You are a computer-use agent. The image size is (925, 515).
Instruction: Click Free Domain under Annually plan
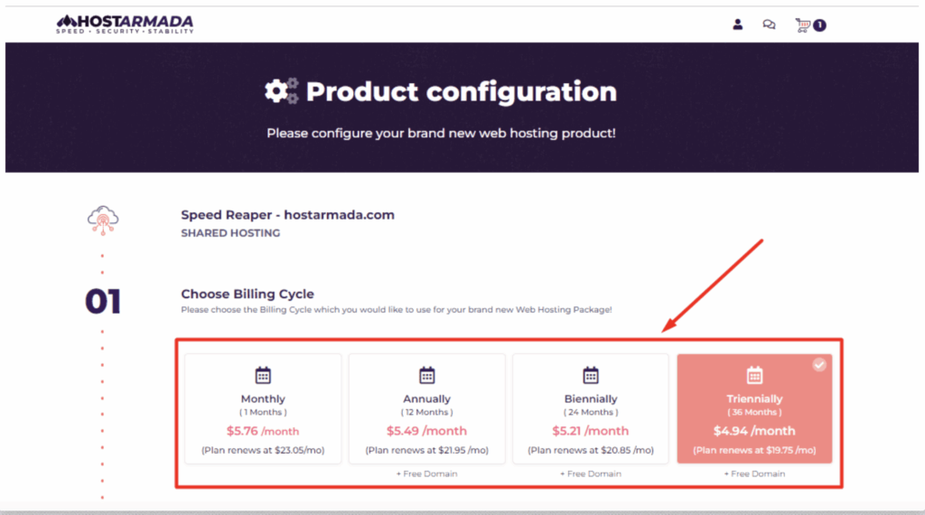[427, 473]
